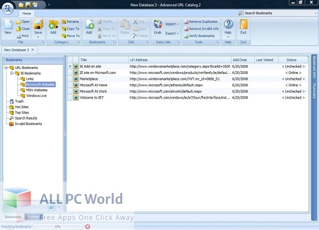Expand the File group dialog launcher
This screenshot has height=230, width=319.
click(x=43, y=42)
